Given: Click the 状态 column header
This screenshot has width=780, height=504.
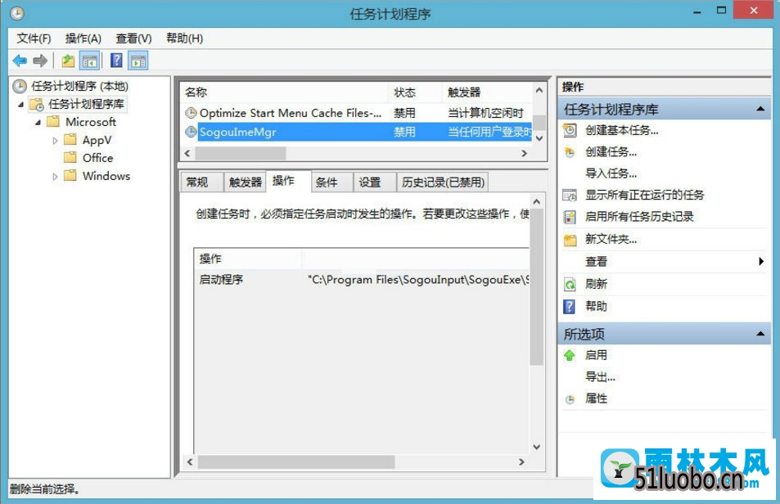Looking at the screenshot, I should pos(414,92).
